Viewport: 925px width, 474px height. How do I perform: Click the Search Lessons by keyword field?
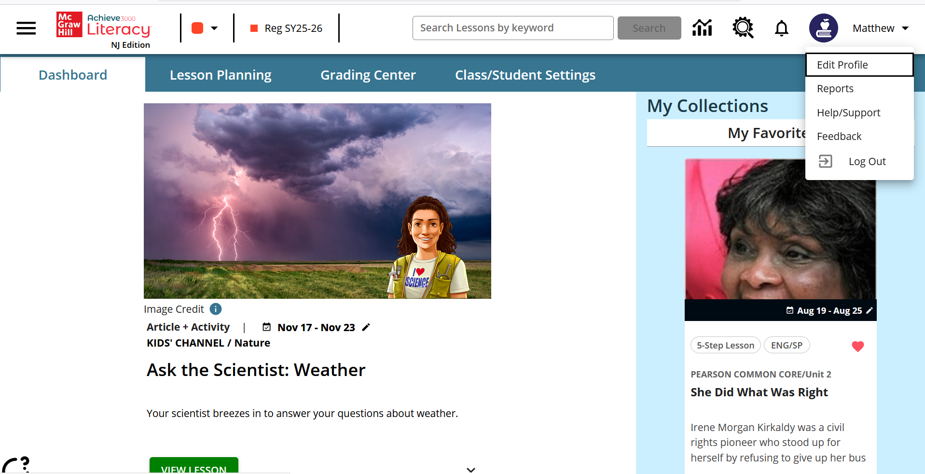pos(512,28)
